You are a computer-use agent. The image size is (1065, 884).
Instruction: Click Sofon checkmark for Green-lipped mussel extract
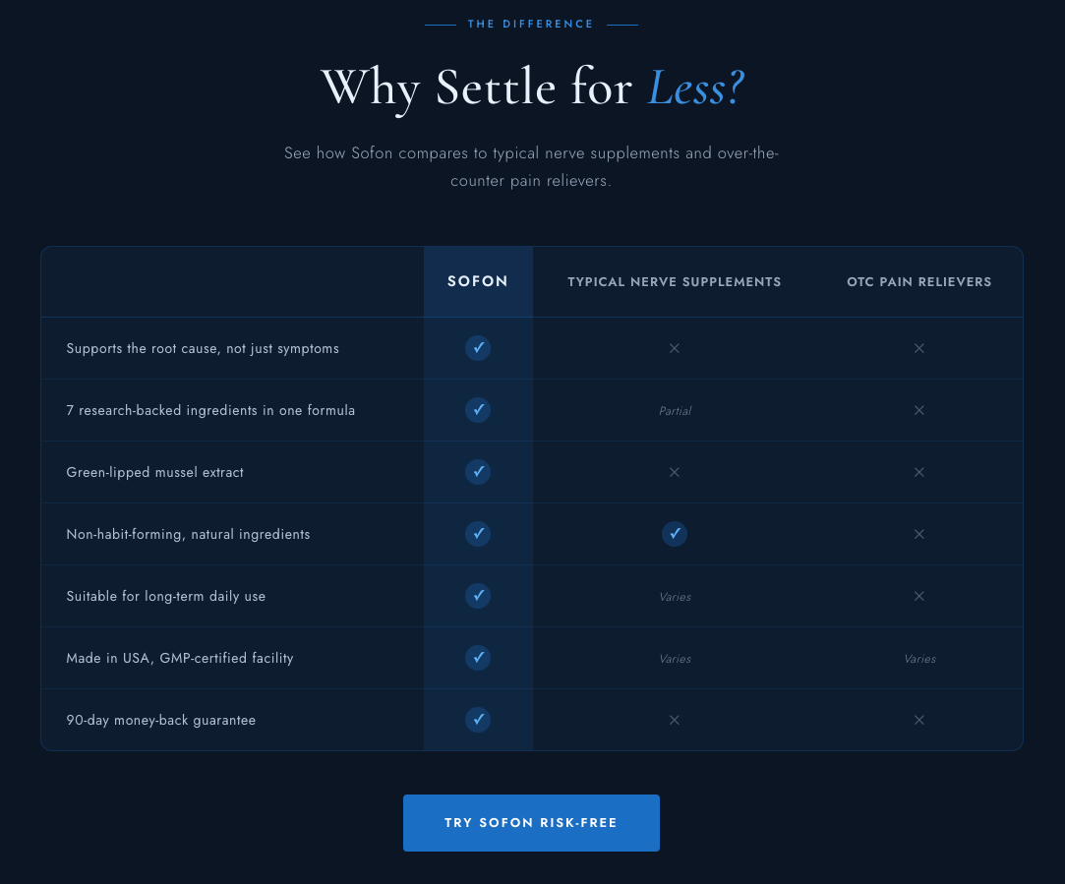(x=478, y=472)
